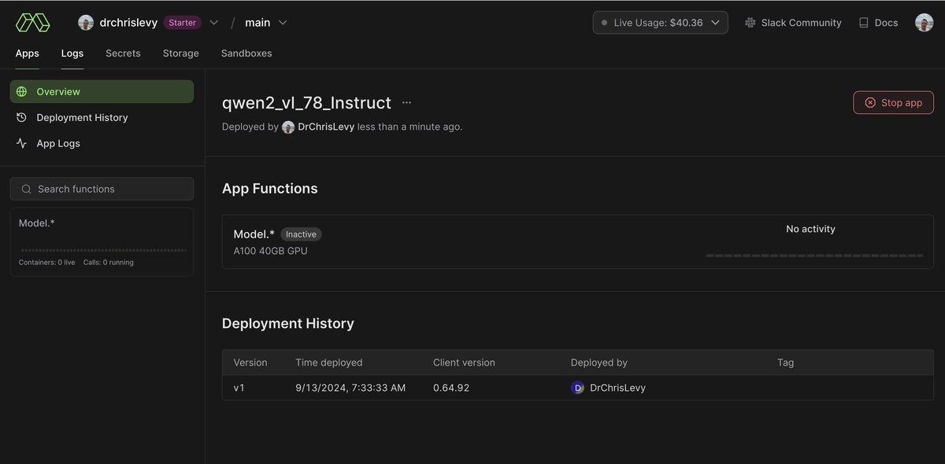Open Docs via the book icon
The image size is (945, 464).
[864, 23]
